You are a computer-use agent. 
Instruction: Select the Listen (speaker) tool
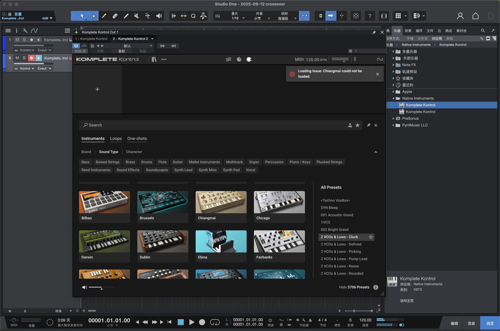159,16
